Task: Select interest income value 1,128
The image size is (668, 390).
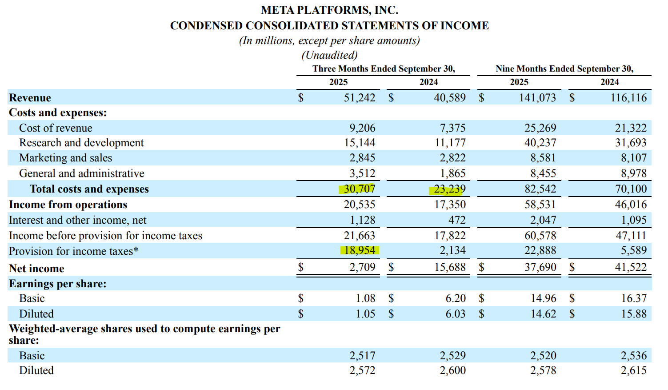Action: click(x=362, y=220)
